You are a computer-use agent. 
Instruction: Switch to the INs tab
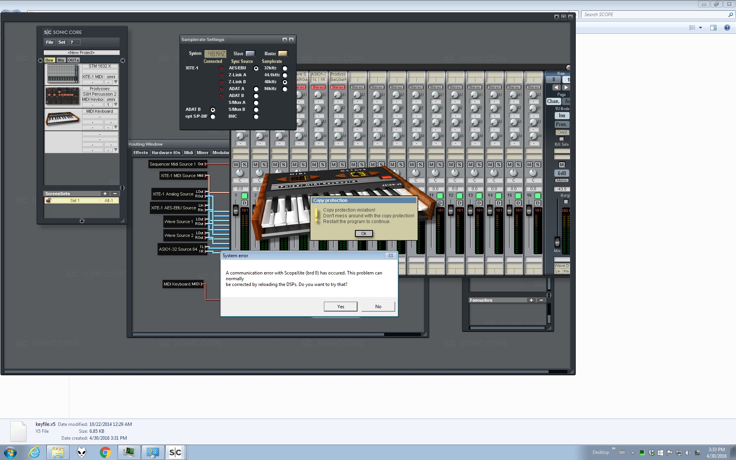[x=61, y=60]
